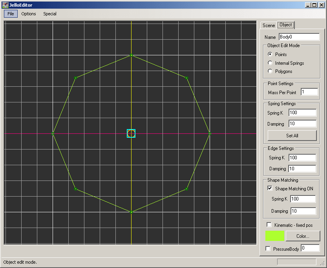Enable the PressureBody checkbox
Image resolution: width=327 pixels, height=268 pixels.
[268, 249]
